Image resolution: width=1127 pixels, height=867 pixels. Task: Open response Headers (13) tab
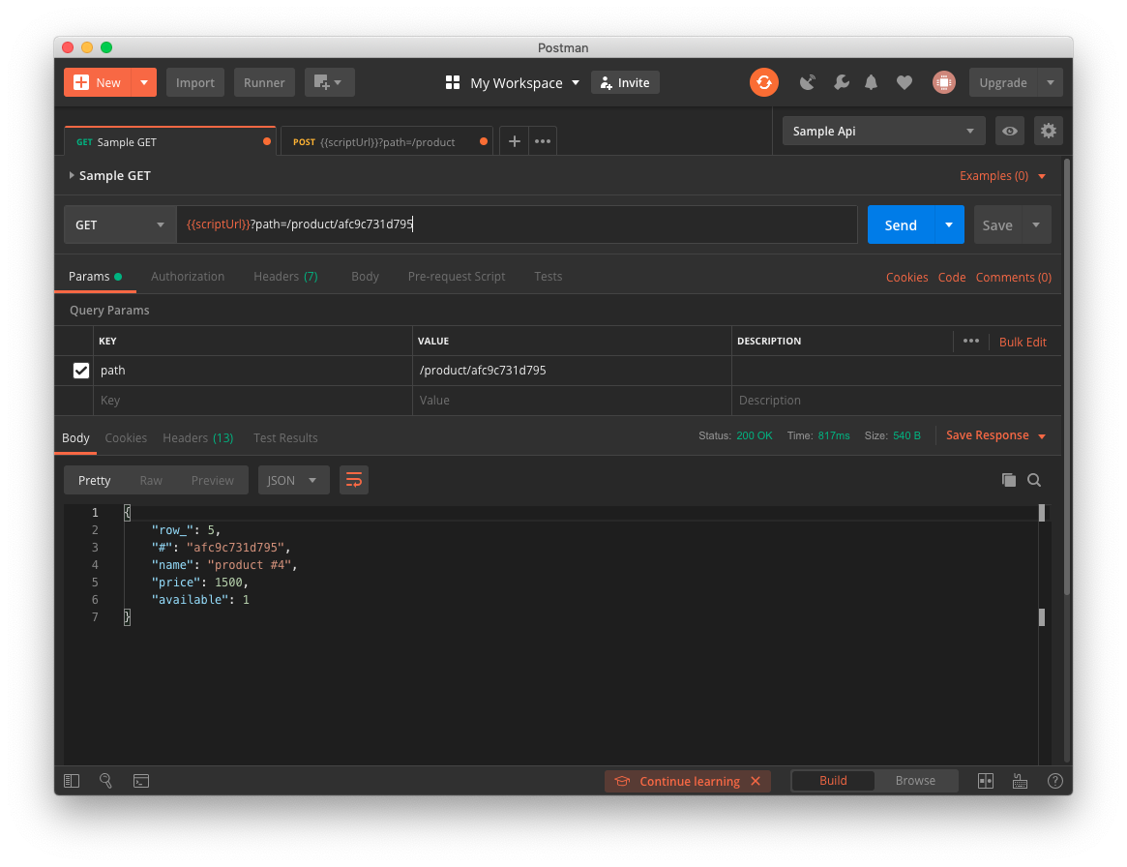point(197,437)
